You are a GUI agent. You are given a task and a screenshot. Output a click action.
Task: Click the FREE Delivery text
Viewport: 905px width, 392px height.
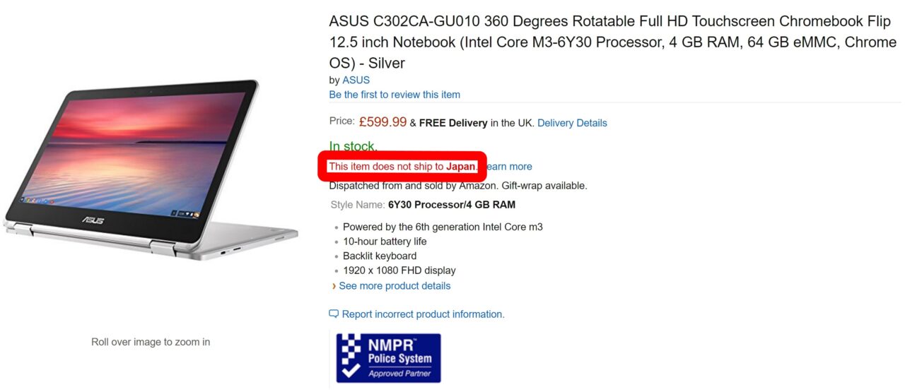(453, 123)
